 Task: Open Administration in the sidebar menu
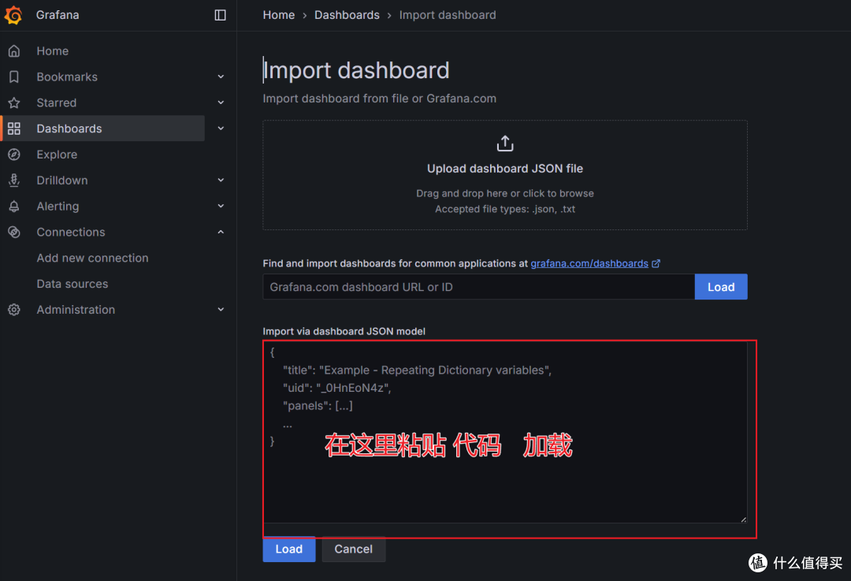tap(76, 310)
